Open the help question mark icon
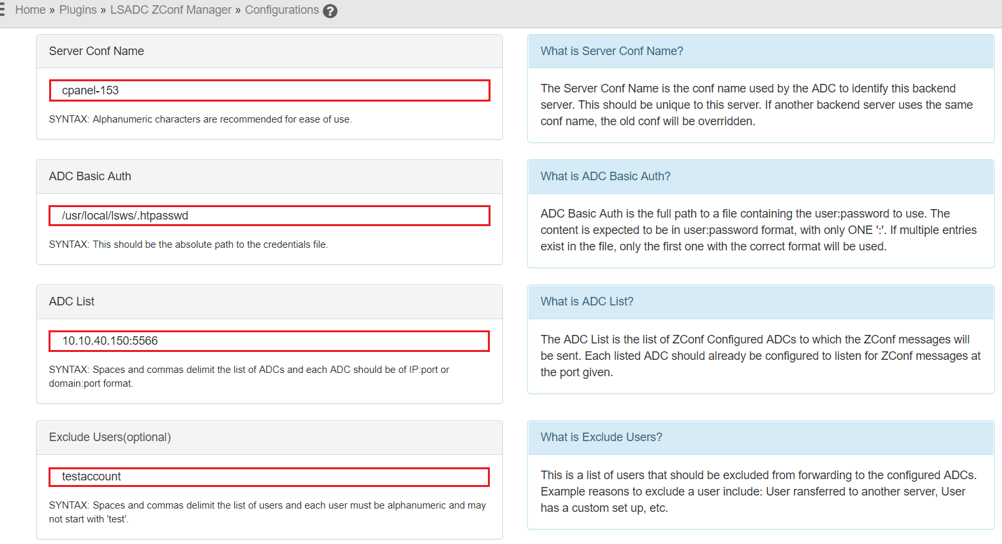 pyautogui.click(x=331, y=11)
